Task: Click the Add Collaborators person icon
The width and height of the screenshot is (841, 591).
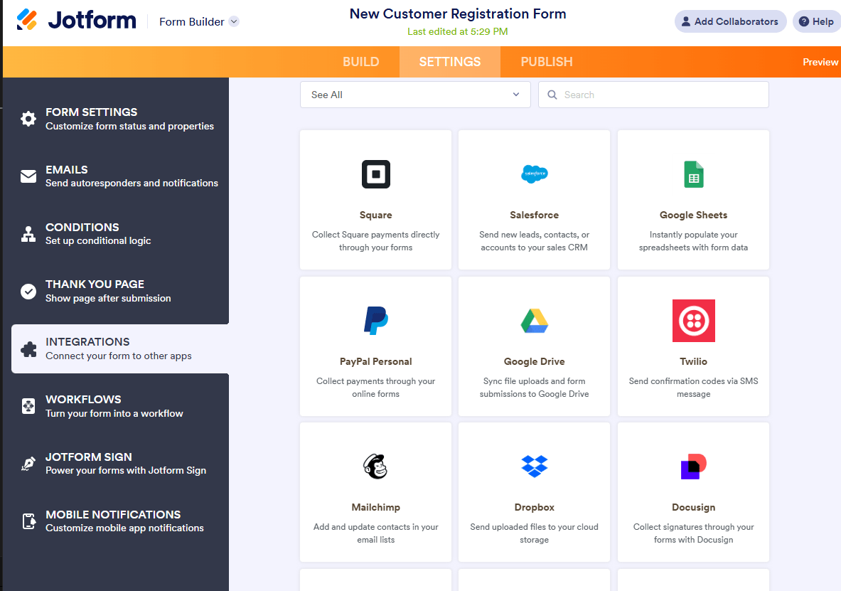Action: point(685,21)
